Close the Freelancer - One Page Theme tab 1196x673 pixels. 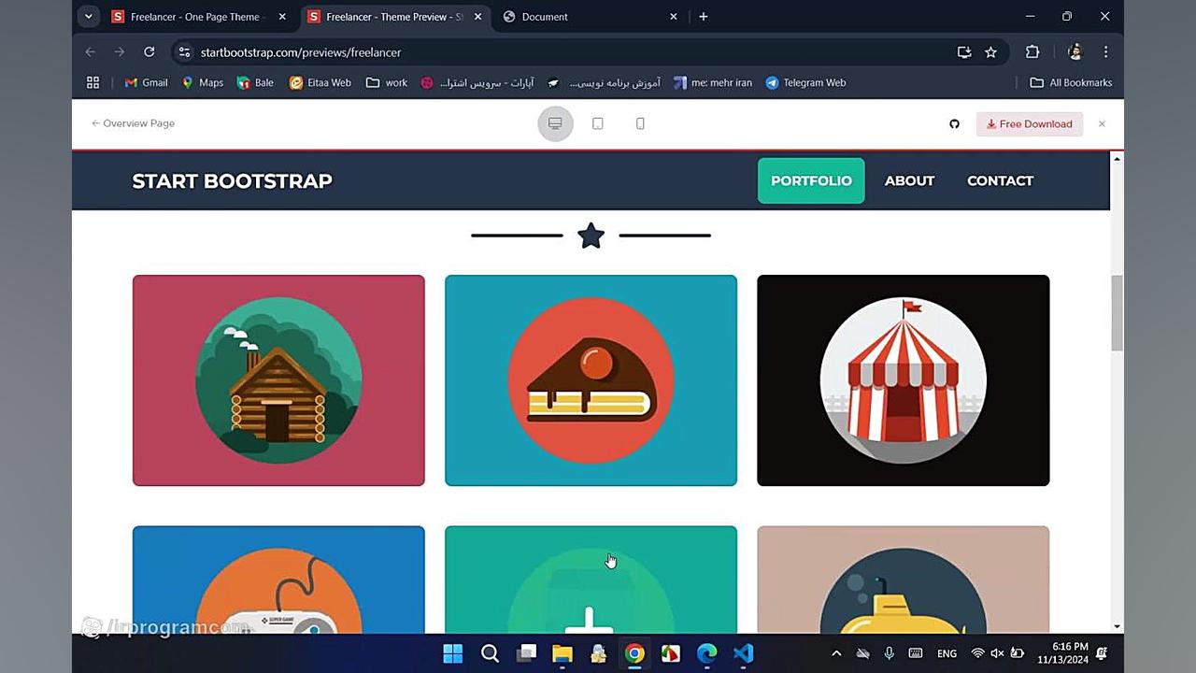282,17
